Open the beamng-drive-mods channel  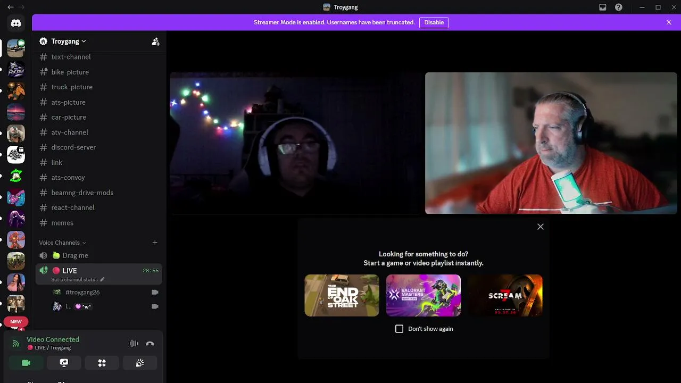point(99,193)
